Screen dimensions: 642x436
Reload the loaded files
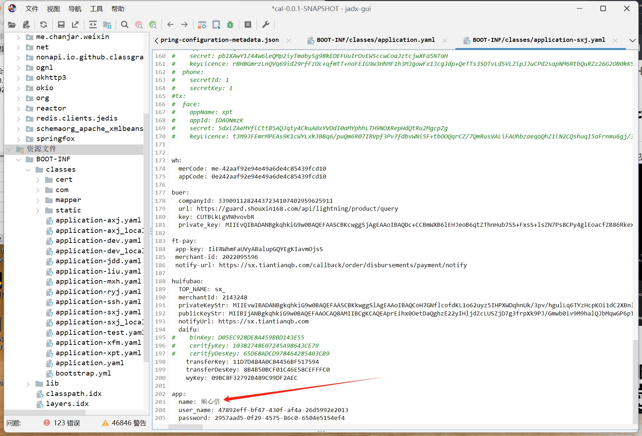click(43, 25)
